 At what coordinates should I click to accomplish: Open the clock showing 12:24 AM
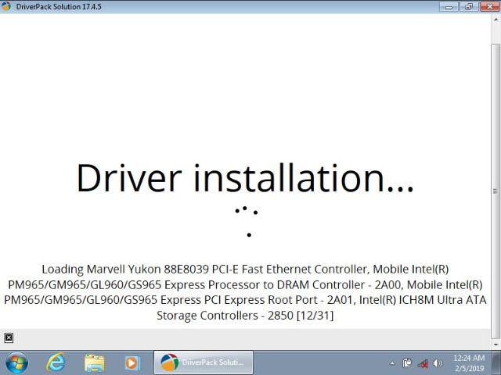[468, 362]
